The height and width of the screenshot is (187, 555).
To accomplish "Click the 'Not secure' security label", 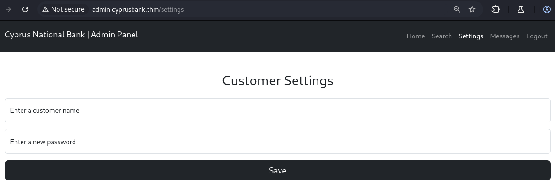I will point(67,9).
